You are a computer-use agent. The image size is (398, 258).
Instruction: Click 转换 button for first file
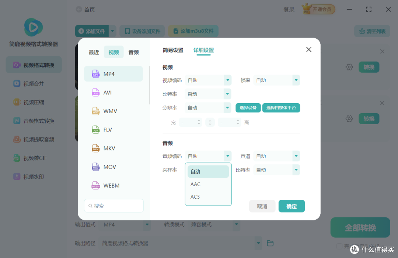pyautogui.click(x=369, y=67)
